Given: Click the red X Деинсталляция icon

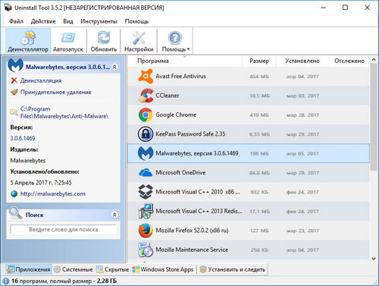Looking at the screenshot, I should click(x=14, y=80).
